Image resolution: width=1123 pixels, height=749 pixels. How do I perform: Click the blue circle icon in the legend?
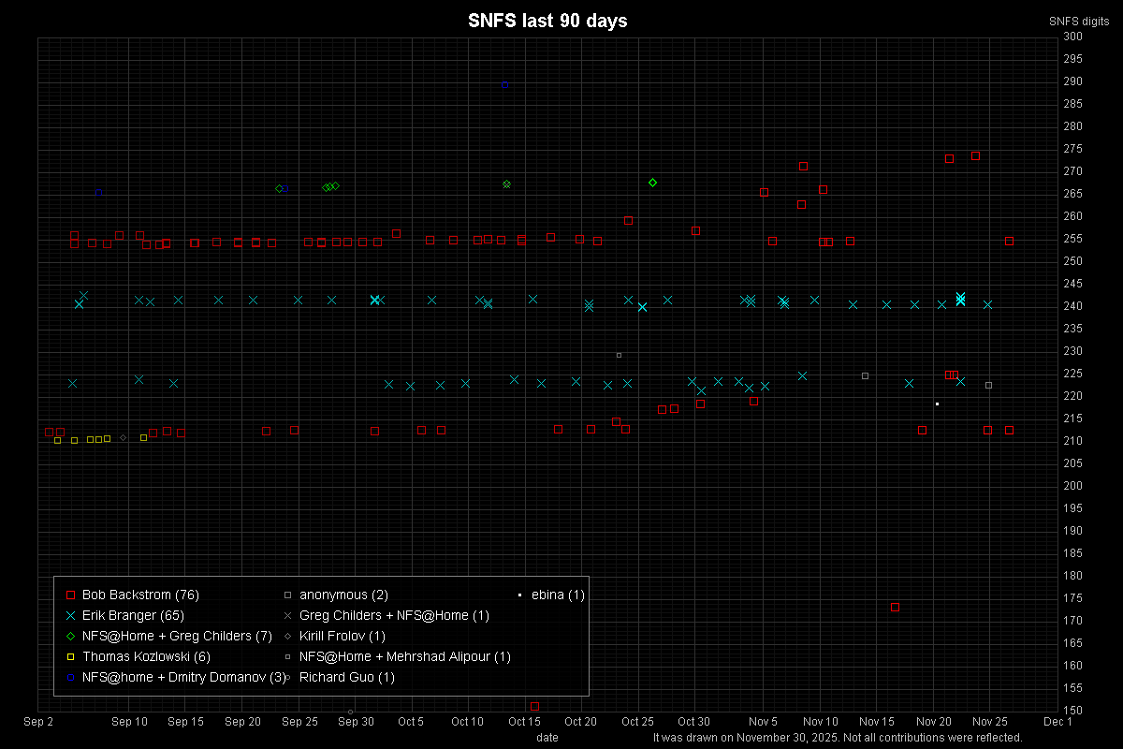(70, 677)
